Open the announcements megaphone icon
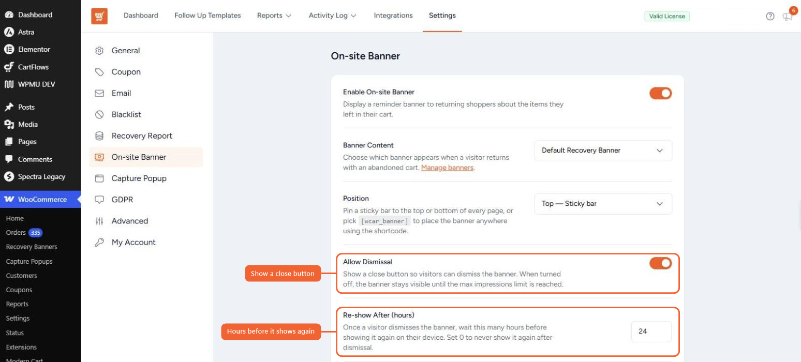 (787, 17)
